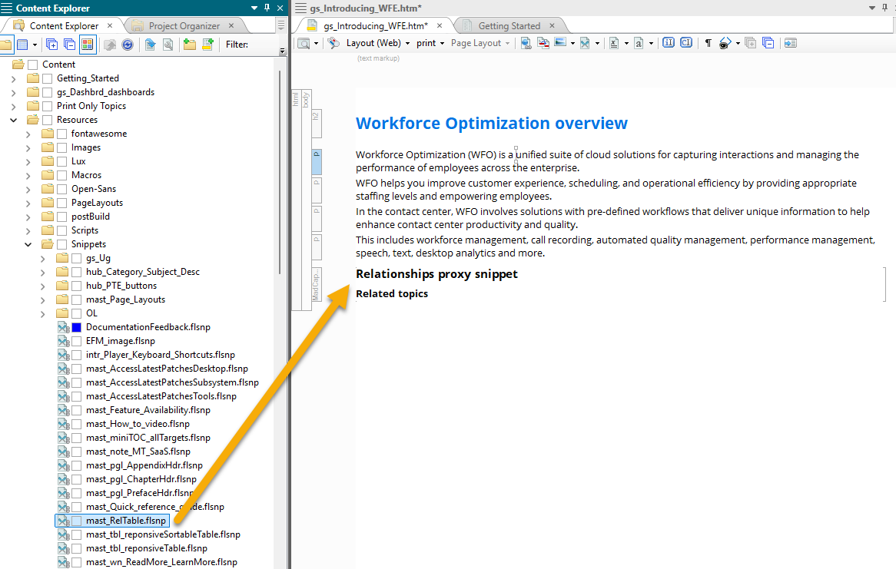Expand the gs_Dashbrd_dashboards folder

[13, 92]
